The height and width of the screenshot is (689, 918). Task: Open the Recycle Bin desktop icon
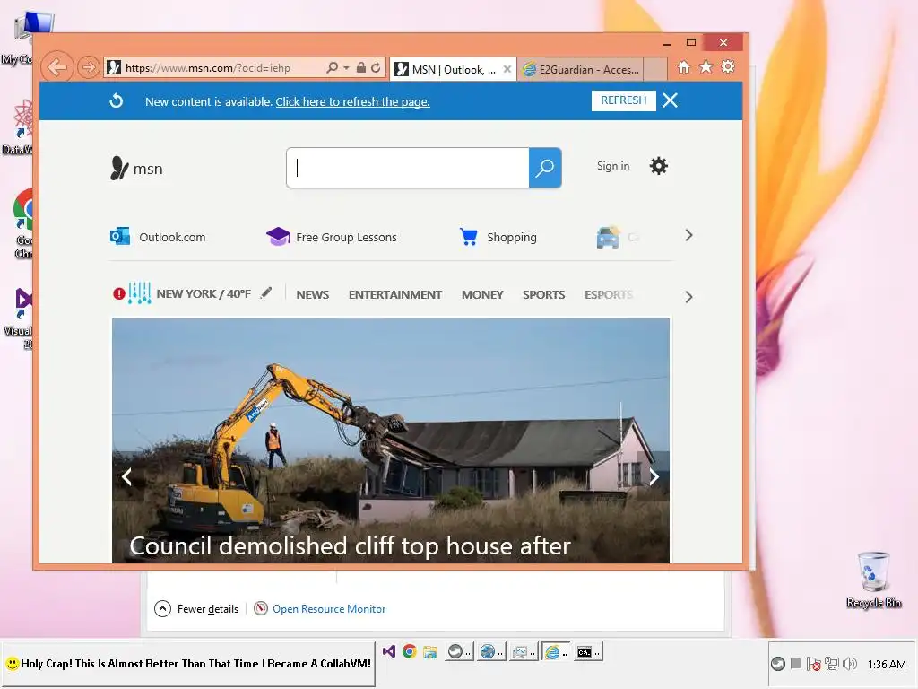[x=873, y=580]
